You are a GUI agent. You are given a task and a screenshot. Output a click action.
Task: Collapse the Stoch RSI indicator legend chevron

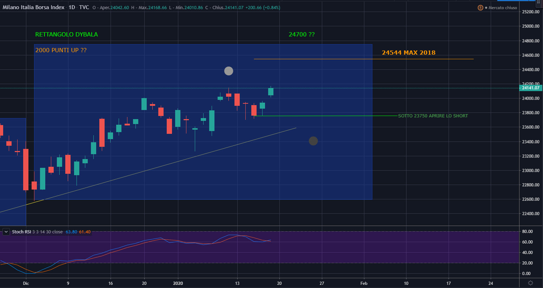click(6, 232)
